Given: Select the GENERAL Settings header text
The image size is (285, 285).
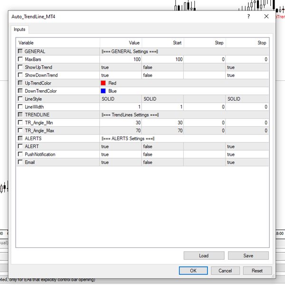Looking at the screenshot, I should (130, 51).
